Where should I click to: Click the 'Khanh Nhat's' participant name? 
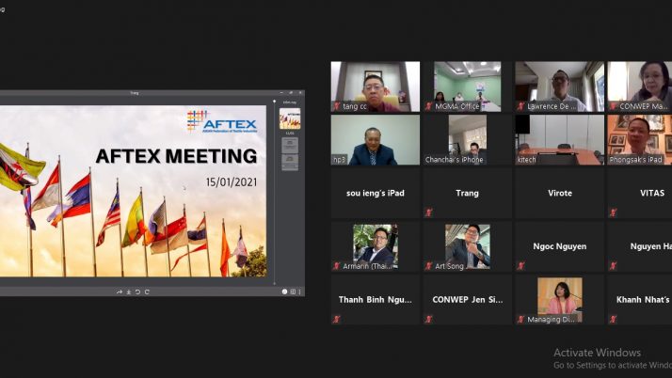point(643,300)
